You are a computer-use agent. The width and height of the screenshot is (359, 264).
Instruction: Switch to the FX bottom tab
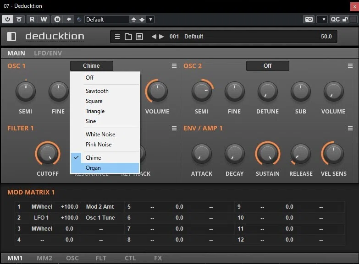158,259
